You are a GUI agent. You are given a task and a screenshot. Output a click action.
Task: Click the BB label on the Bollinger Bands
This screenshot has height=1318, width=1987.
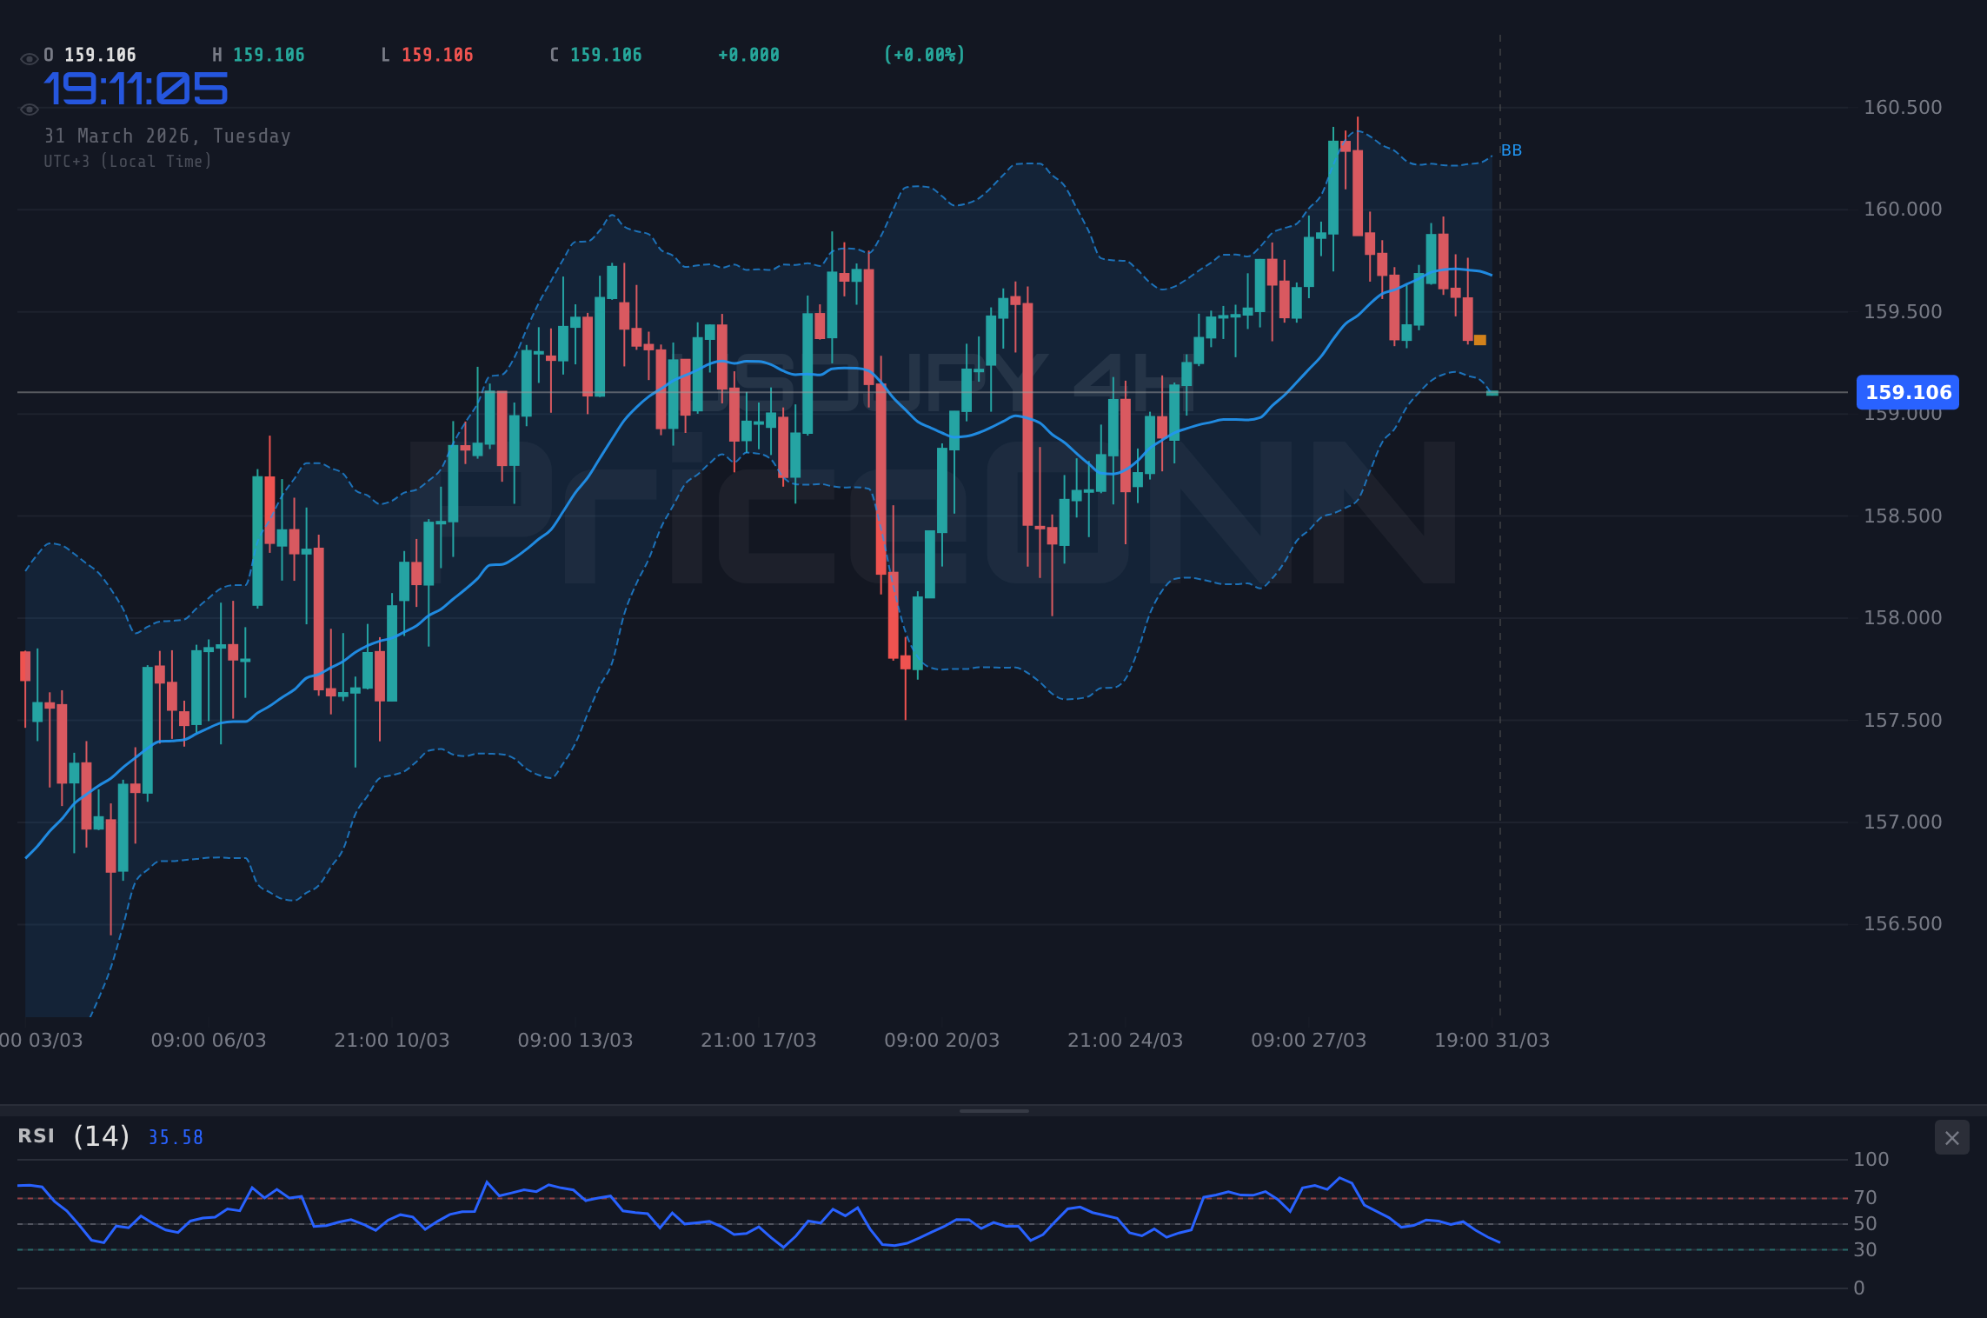click(x=1512, y=150)
